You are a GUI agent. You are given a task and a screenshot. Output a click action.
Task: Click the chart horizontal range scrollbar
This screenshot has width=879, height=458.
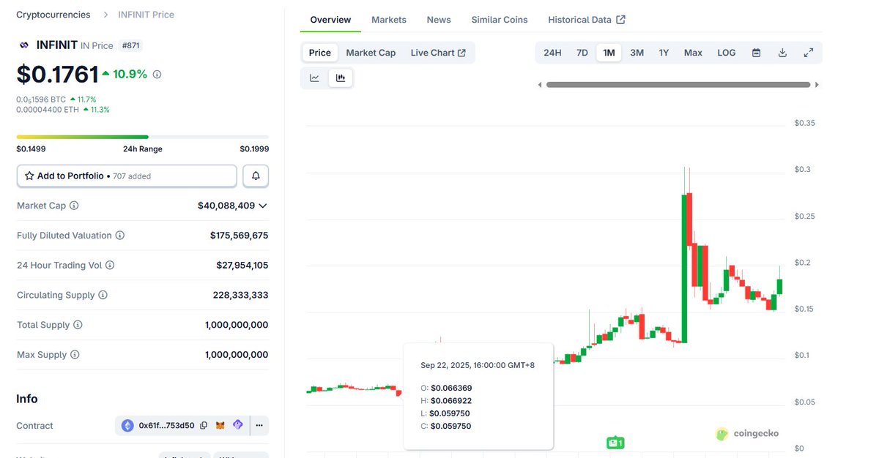coord(678,85)
